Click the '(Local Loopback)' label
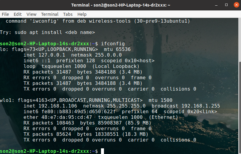This screenshot has width=241, height=154. 116,66
